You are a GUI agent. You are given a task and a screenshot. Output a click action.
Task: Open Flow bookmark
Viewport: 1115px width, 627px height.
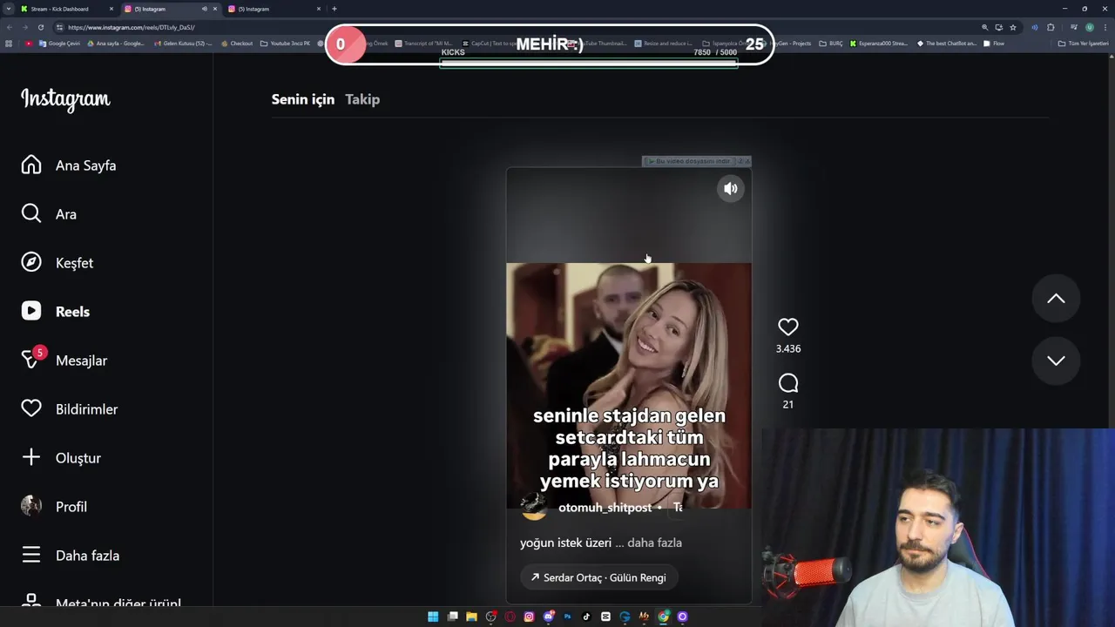[x=994, y=44]
